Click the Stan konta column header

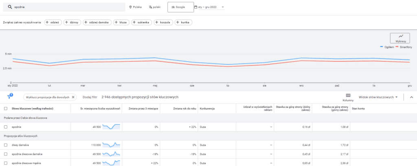[358, 108]
